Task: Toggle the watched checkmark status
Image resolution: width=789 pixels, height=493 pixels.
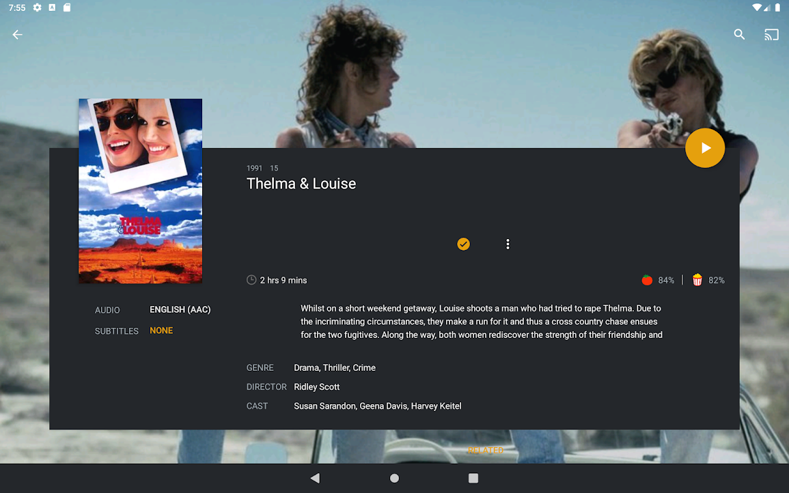Action: tap(463, 244)
